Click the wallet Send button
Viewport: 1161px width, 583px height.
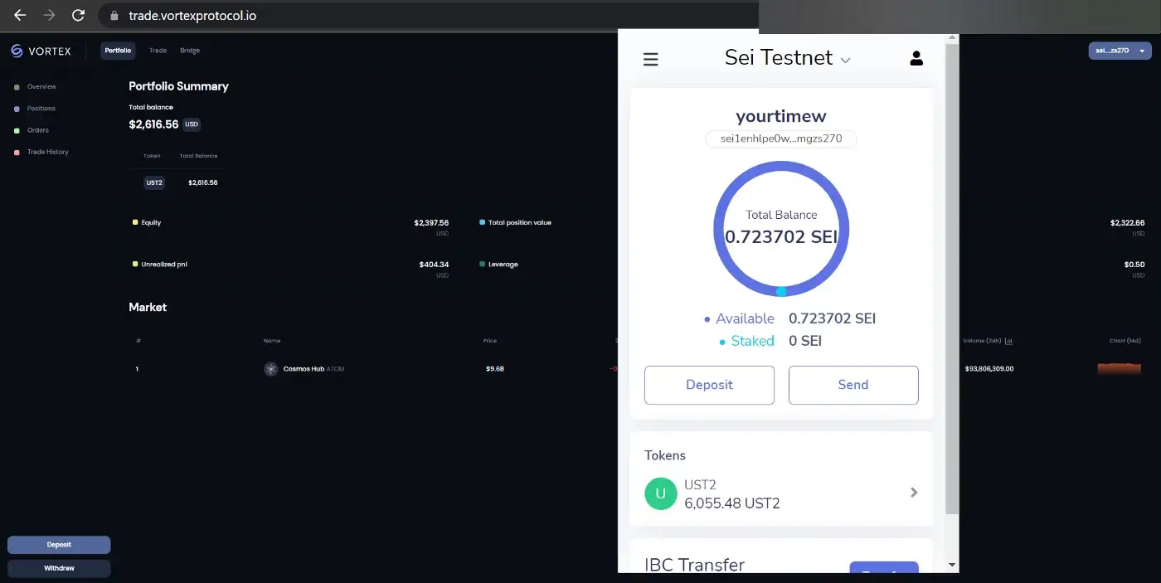[x=853, y=385]
